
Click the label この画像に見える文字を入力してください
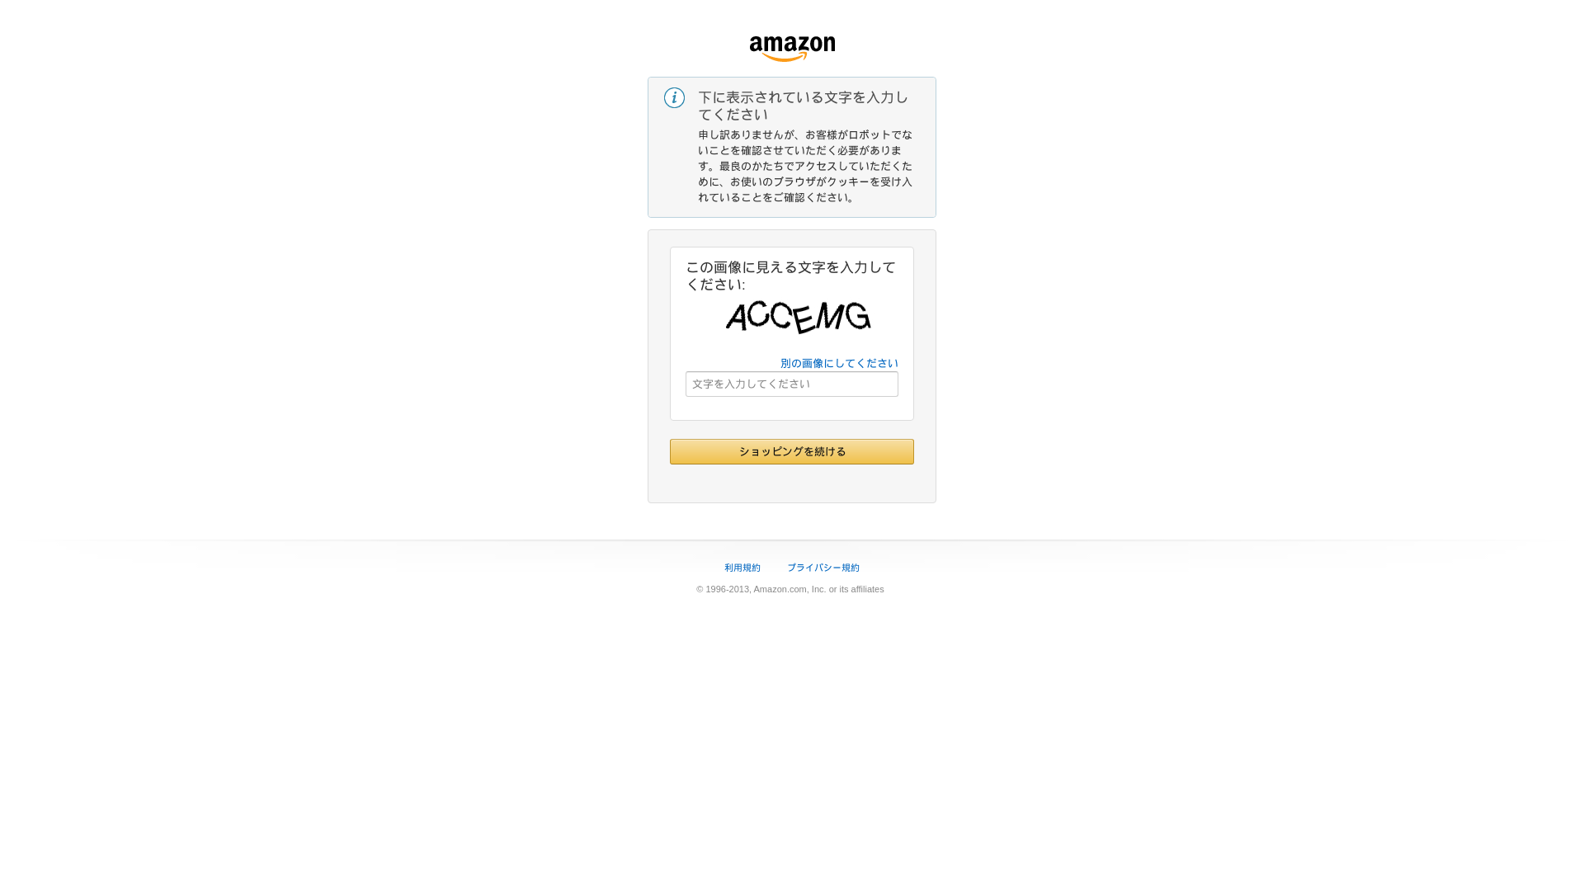[790, 276]
